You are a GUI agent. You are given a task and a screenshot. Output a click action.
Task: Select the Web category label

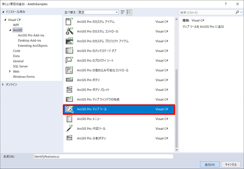pyautogui.click(x=16, y=71)
